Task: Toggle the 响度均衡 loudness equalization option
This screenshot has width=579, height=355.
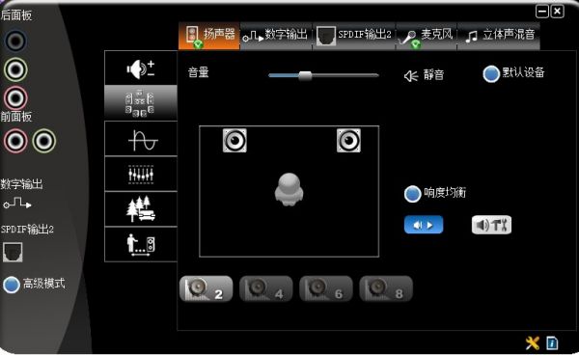Action: [412, 194]
